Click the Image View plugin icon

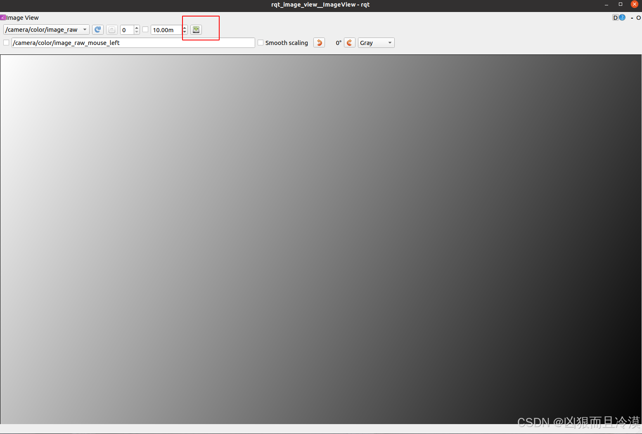pos(3,17)
